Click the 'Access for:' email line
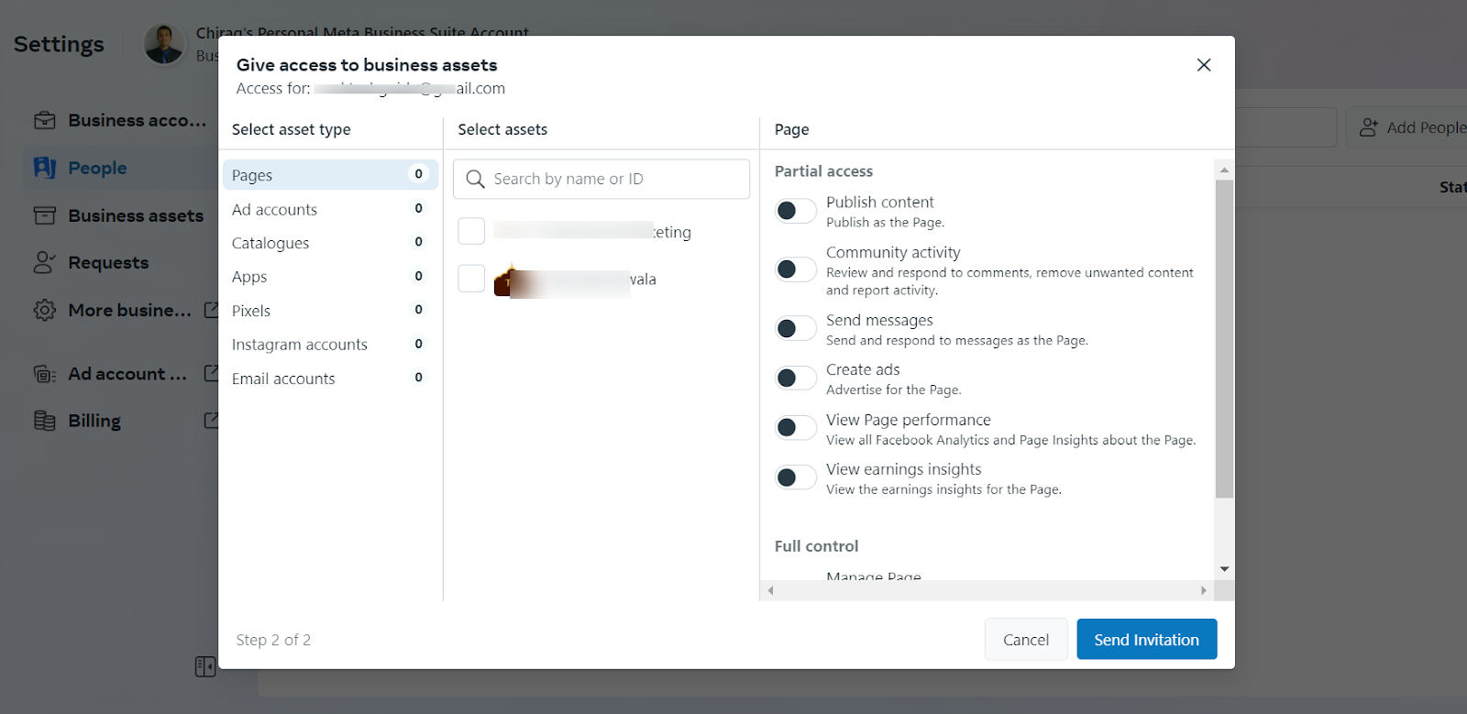 [x=370, y=89]
